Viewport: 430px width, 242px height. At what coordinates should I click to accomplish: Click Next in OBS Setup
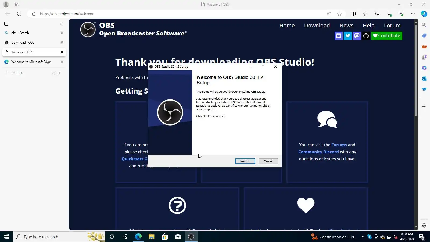pyautogui.click(x=245, y=161)
